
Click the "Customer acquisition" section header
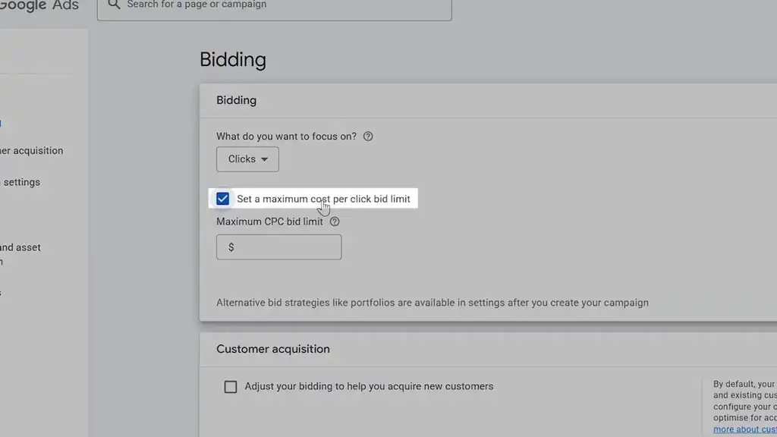pyautogui.click(x=272, y=349)
